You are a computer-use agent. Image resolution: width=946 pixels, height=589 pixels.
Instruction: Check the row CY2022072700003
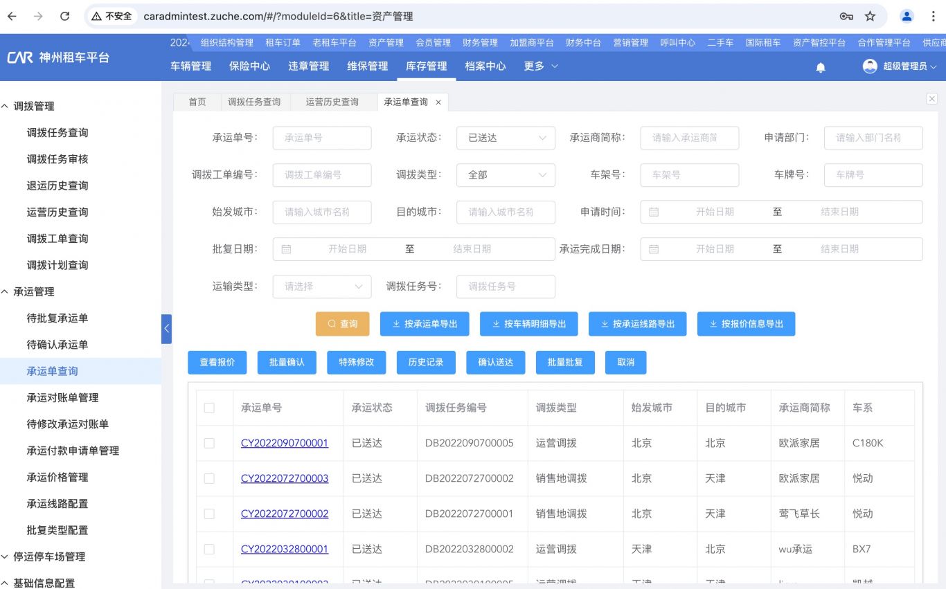[209, 478]
